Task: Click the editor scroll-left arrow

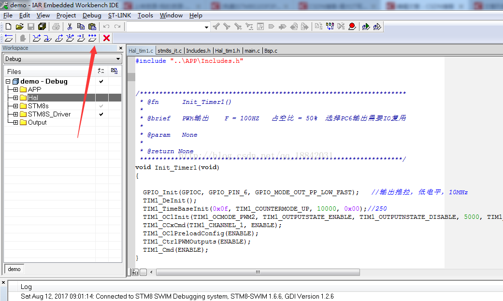Action: point(151,272)
